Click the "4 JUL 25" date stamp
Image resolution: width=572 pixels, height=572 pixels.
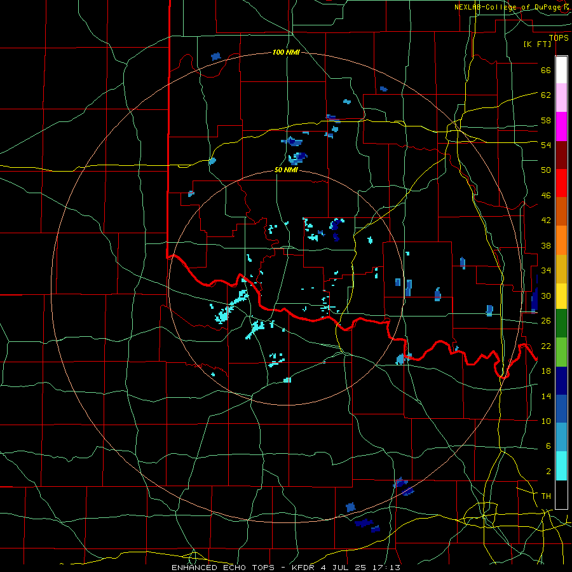344,568
